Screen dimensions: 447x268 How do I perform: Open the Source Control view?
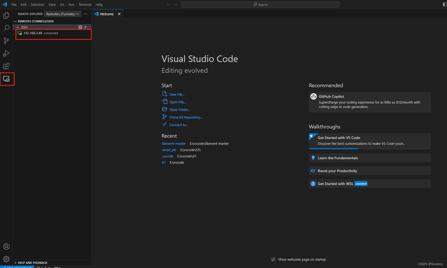[6, 41]
